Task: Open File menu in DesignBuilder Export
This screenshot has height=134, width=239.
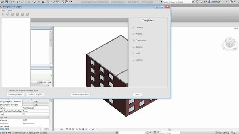Action: coord(3,10)
